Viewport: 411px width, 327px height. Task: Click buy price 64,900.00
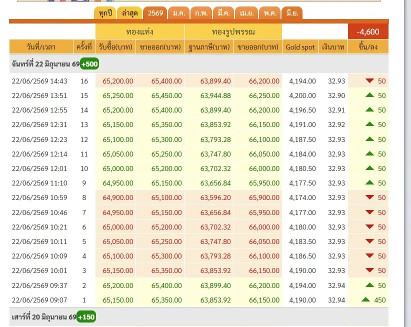coord(118,197)
